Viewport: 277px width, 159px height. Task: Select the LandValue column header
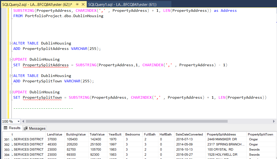pyautogui.click(x=55, y=134)
